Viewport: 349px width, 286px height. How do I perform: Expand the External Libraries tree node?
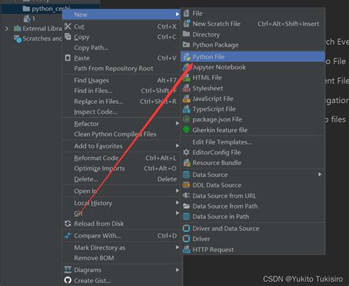[x=7, y=29]
